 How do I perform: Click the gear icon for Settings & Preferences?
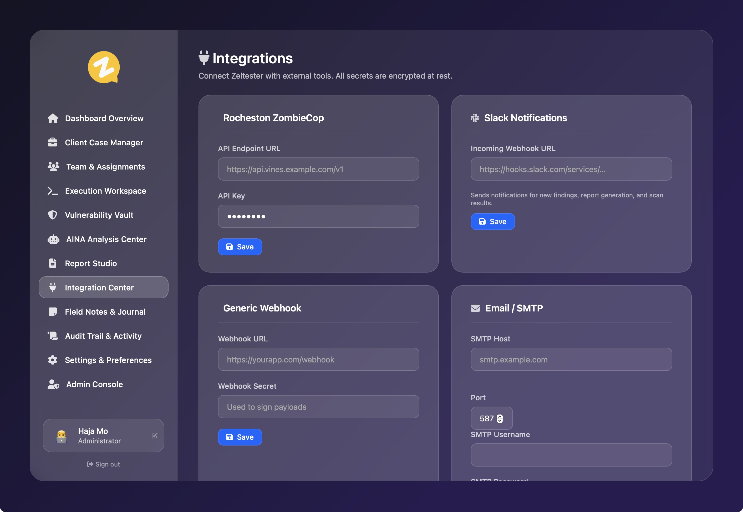[x=53, y=360]
